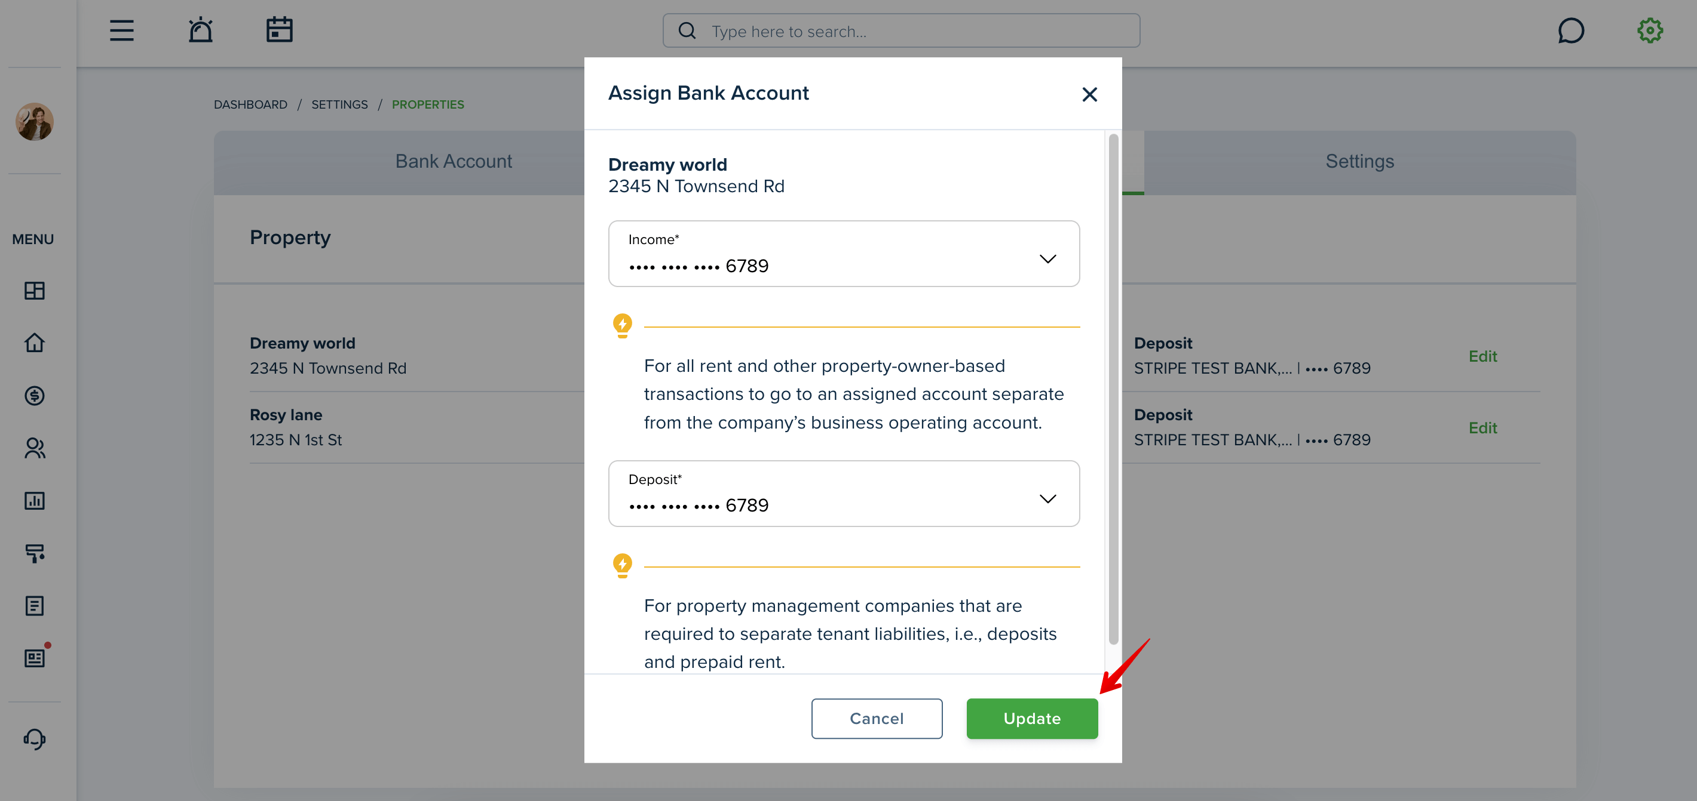Open the dollar sign accounting icon
Screen dimensions: 1697x801
tap(34, 396)
